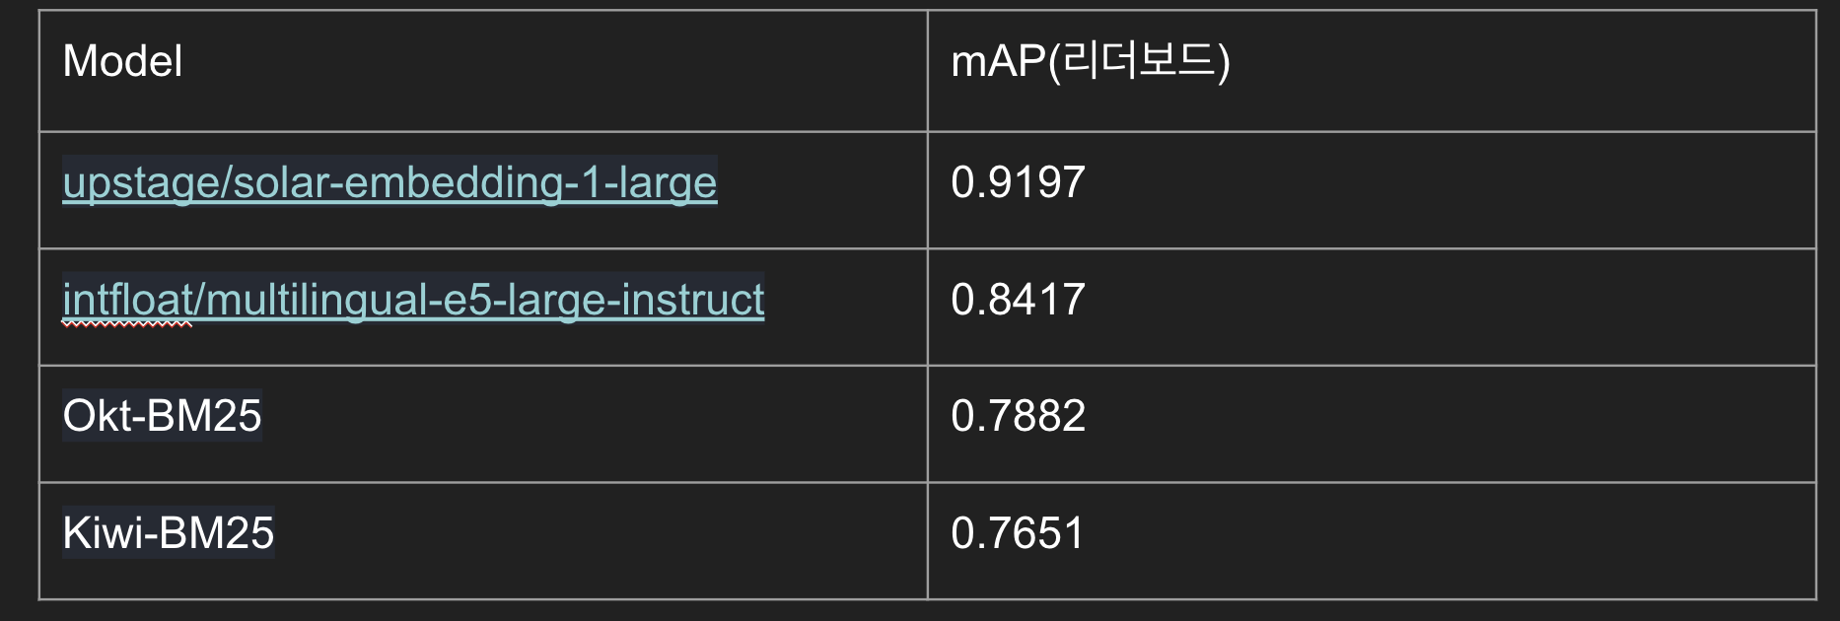
Task: Open the upstage/solar-embedding-1-large link
Action: click(x=389, y=182)
